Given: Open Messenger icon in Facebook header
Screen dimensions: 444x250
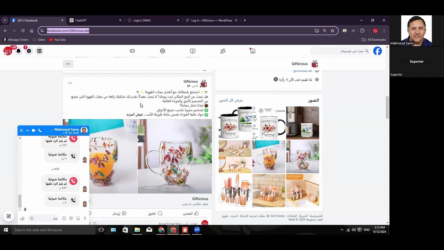Looking at the screenshot, I should click(29, 51).
